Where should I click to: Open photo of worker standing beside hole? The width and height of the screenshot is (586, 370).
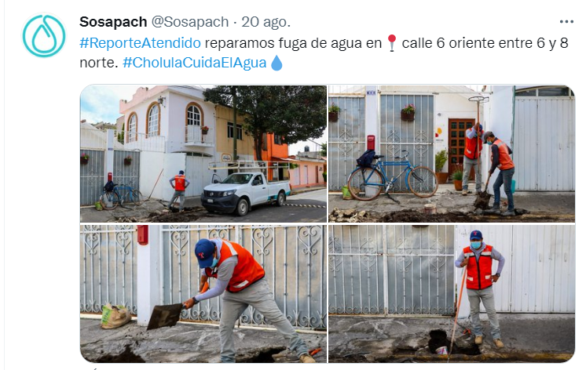452,293
